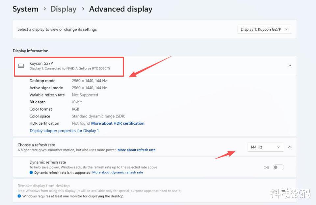
Task: Click the monitor icon beside Kuycon G27P
Action: tap(21, 66)
